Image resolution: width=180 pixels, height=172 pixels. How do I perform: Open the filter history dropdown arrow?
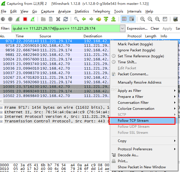pyautogui.click(x=122, y=28)
